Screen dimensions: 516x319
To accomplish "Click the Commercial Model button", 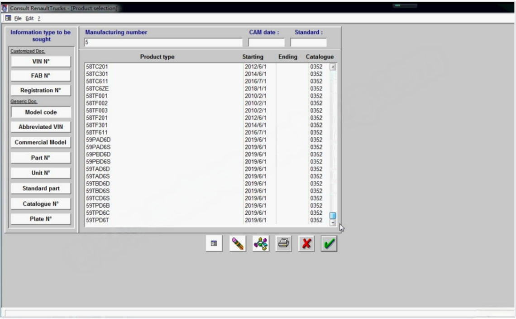I will 41,142.
